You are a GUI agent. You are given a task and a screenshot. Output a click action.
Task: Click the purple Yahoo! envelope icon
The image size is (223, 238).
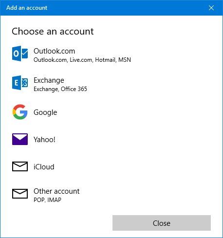tap(20, 139)
